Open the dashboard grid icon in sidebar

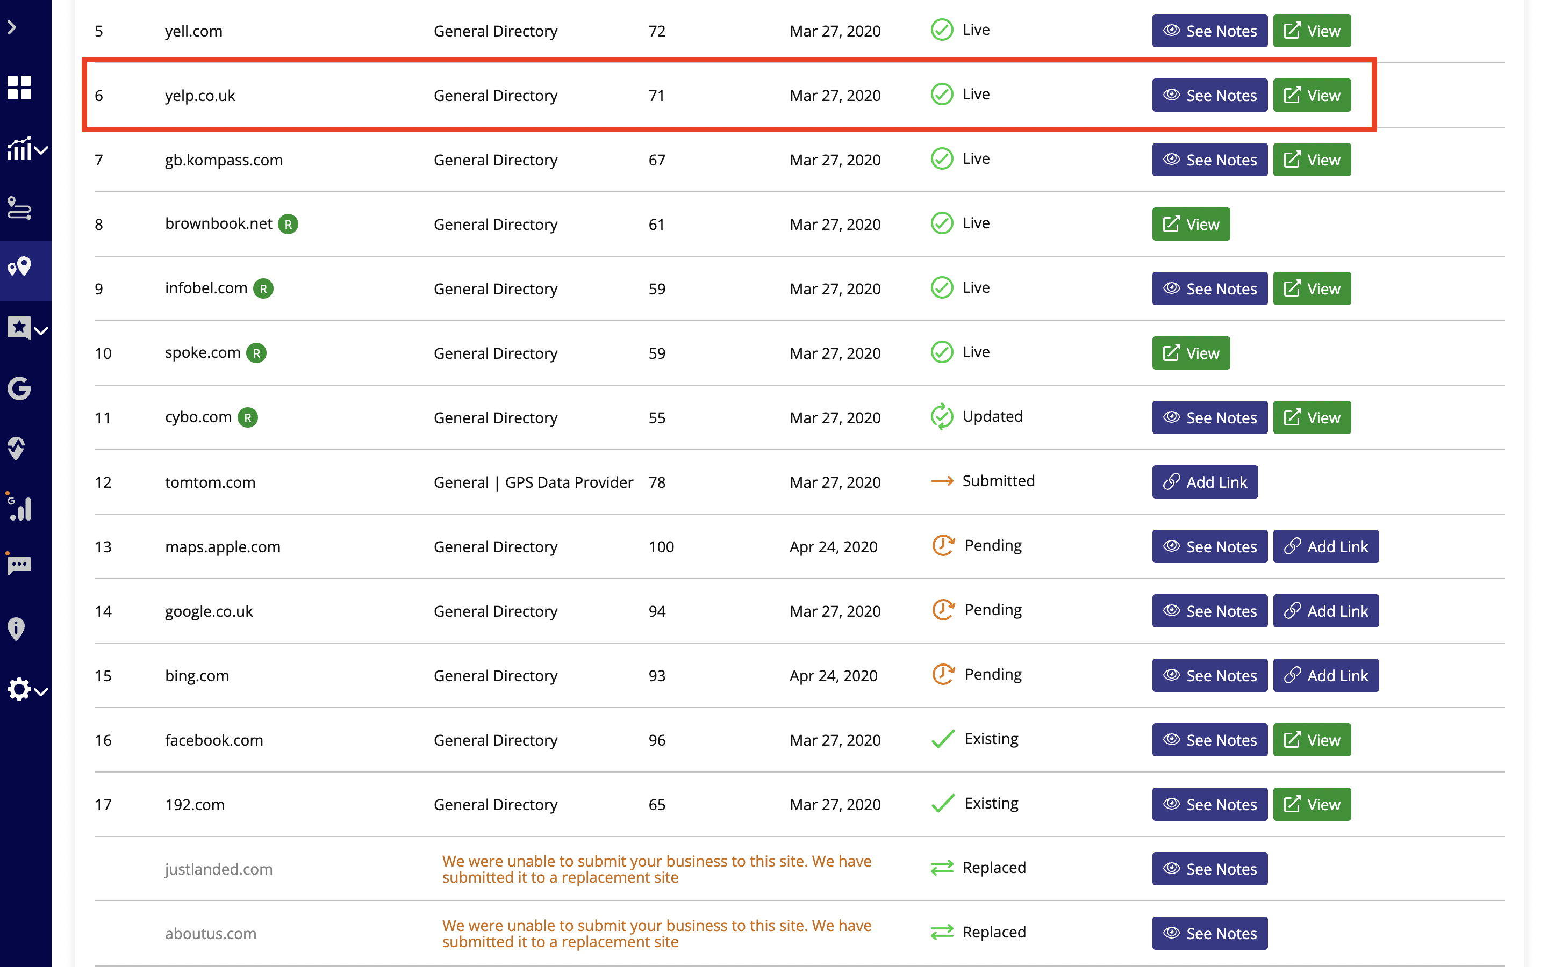(19, 88)
